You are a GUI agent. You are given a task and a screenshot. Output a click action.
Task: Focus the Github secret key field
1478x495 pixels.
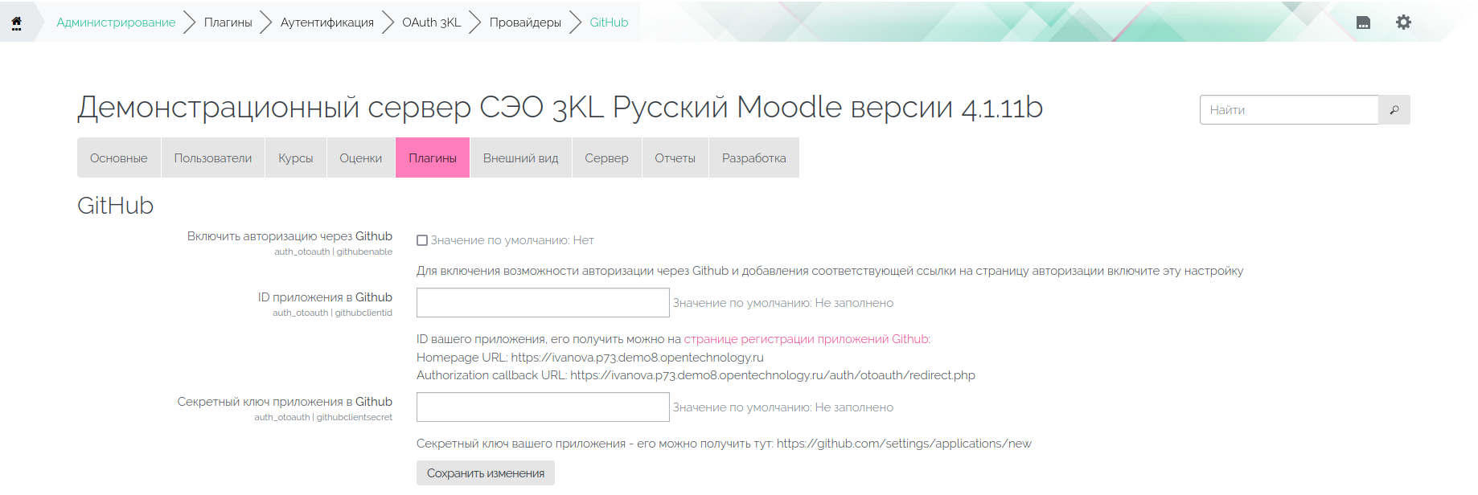[x=543, y=407]
